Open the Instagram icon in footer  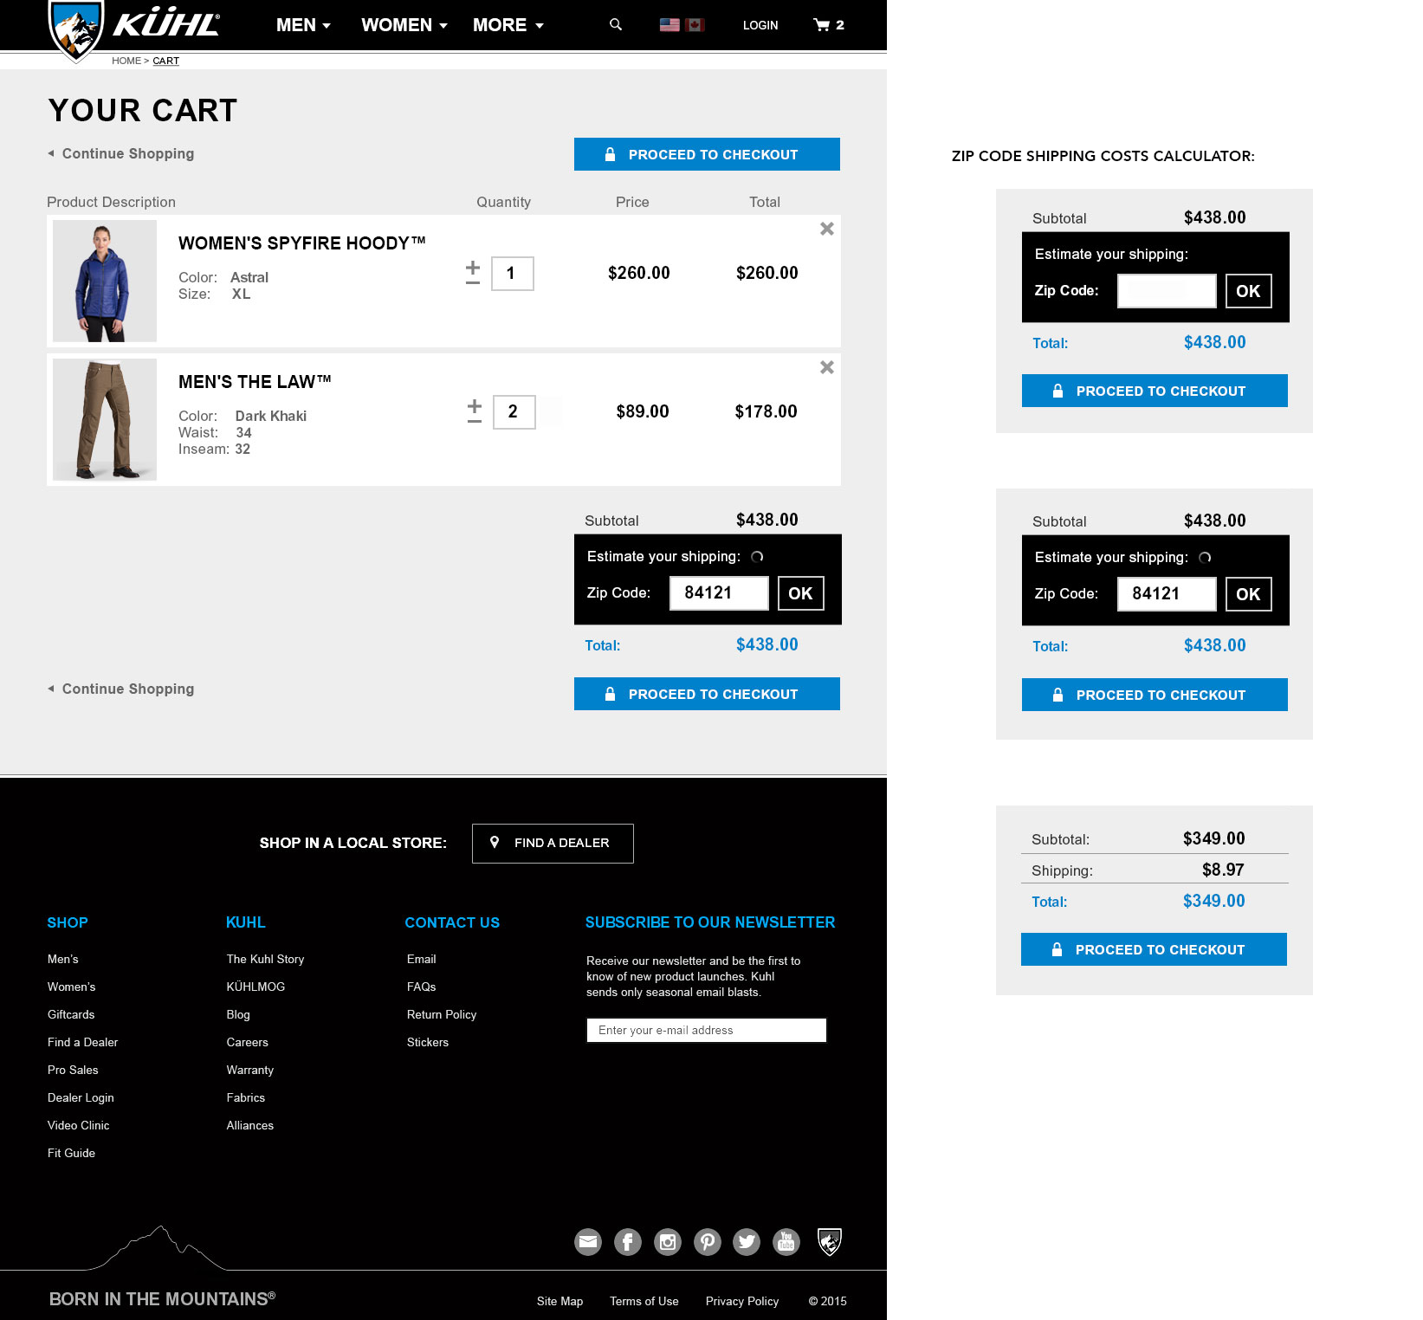pos(668,1242)
